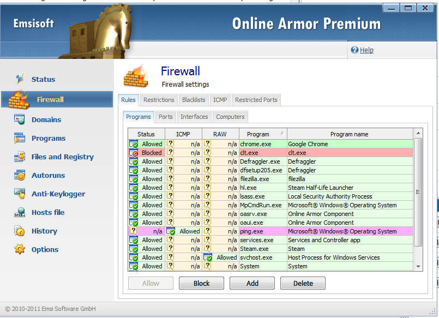The image size is (439, 318).
Task: Maximize the Online Armor window
Action: 408,8
